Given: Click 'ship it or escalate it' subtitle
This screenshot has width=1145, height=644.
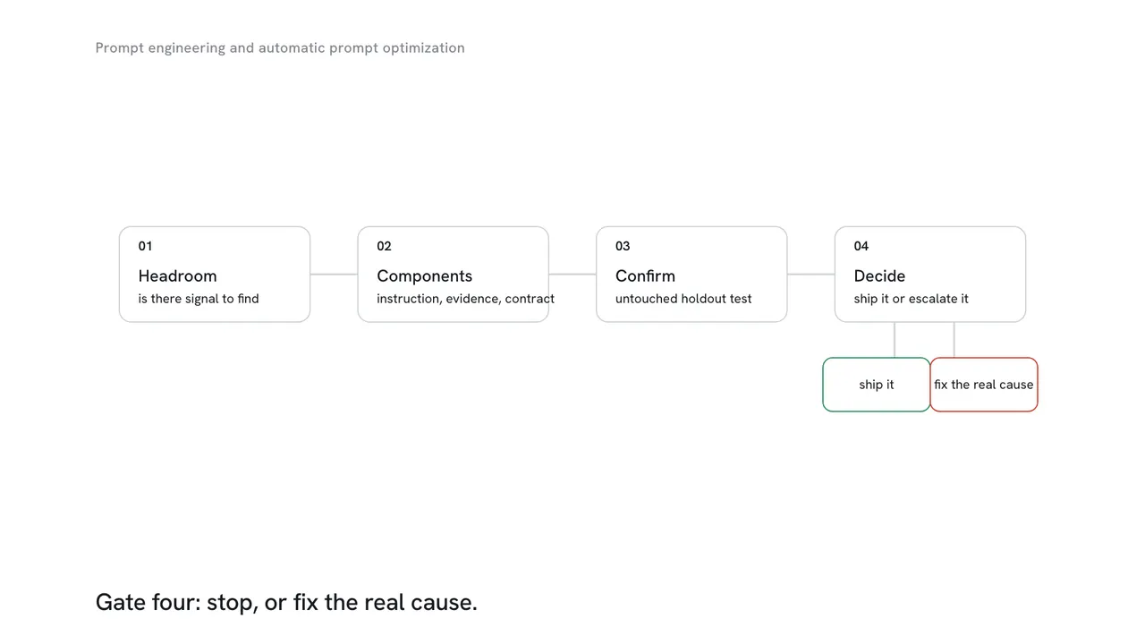Looking at the screenshot, I should pos(911,299).
